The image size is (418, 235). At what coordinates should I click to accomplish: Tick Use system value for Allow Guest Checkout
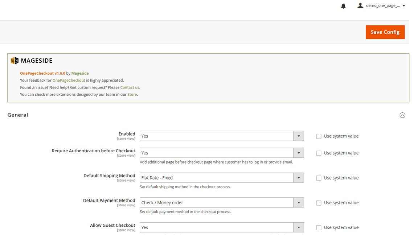click(x=319, y=228)
